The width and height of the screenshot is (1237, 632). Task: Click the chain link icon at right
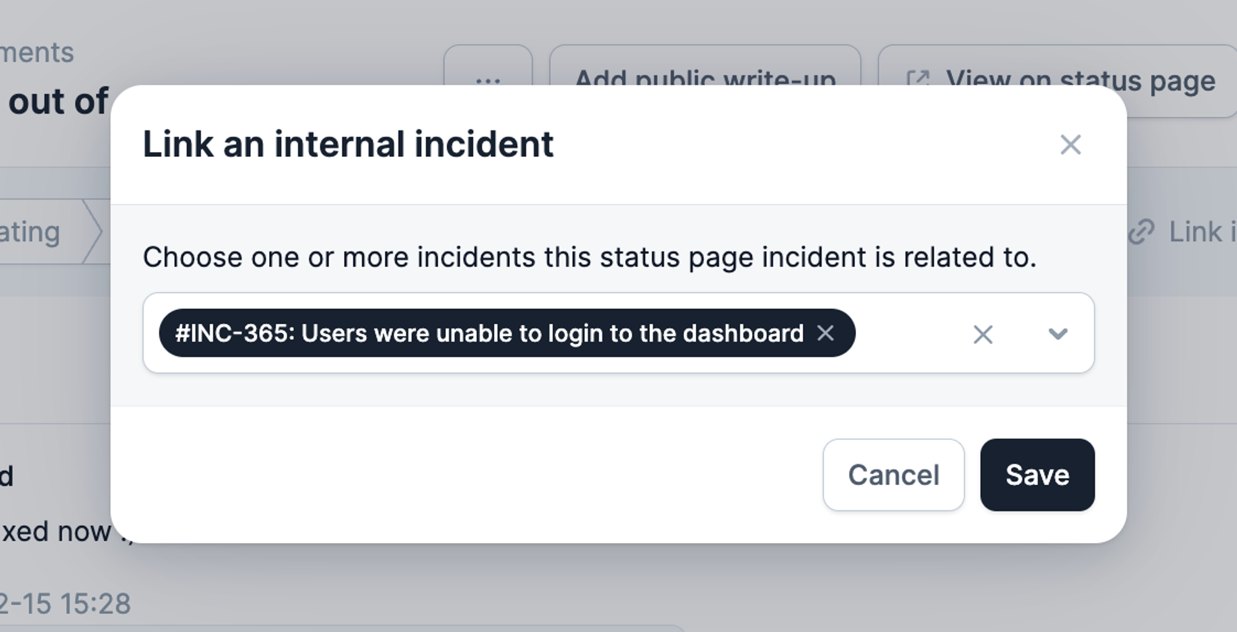click(x=1141, y=232)
